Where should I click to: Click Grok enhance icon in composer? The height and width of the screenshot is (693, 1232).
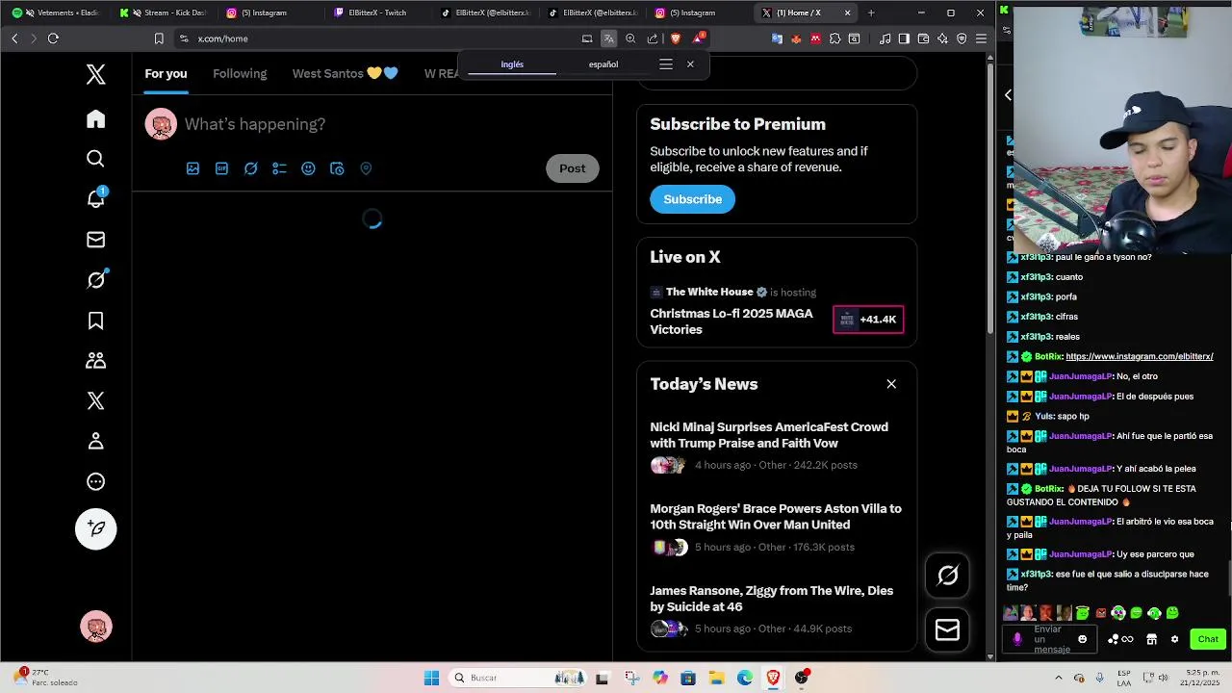coord(250,168)
